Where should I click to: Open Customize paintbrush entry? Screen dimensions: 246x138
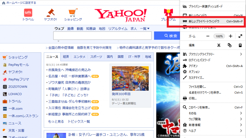point(213,78)
